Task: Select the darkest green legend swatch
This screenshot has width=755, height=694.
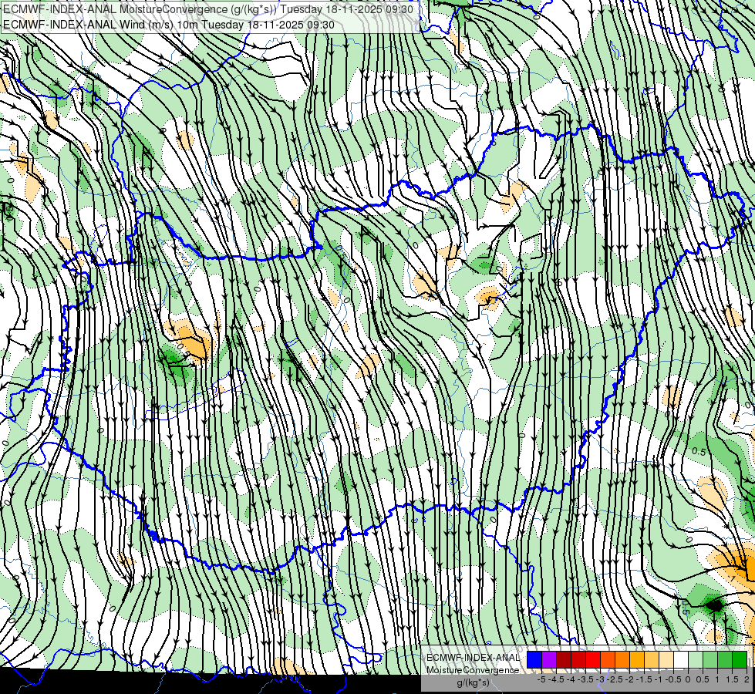Action: tap(740, 659)
